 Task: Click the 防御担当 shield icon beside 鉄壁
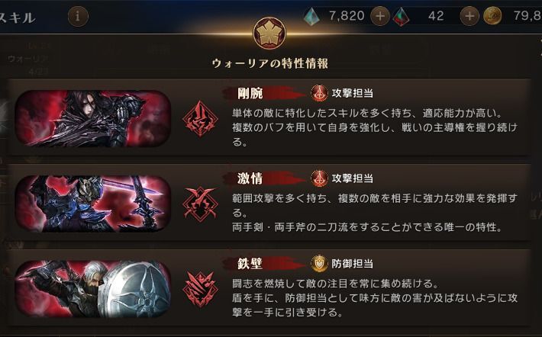(319, 264)
